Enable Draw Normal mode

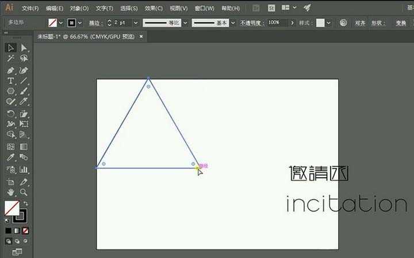tap(9, 241)
